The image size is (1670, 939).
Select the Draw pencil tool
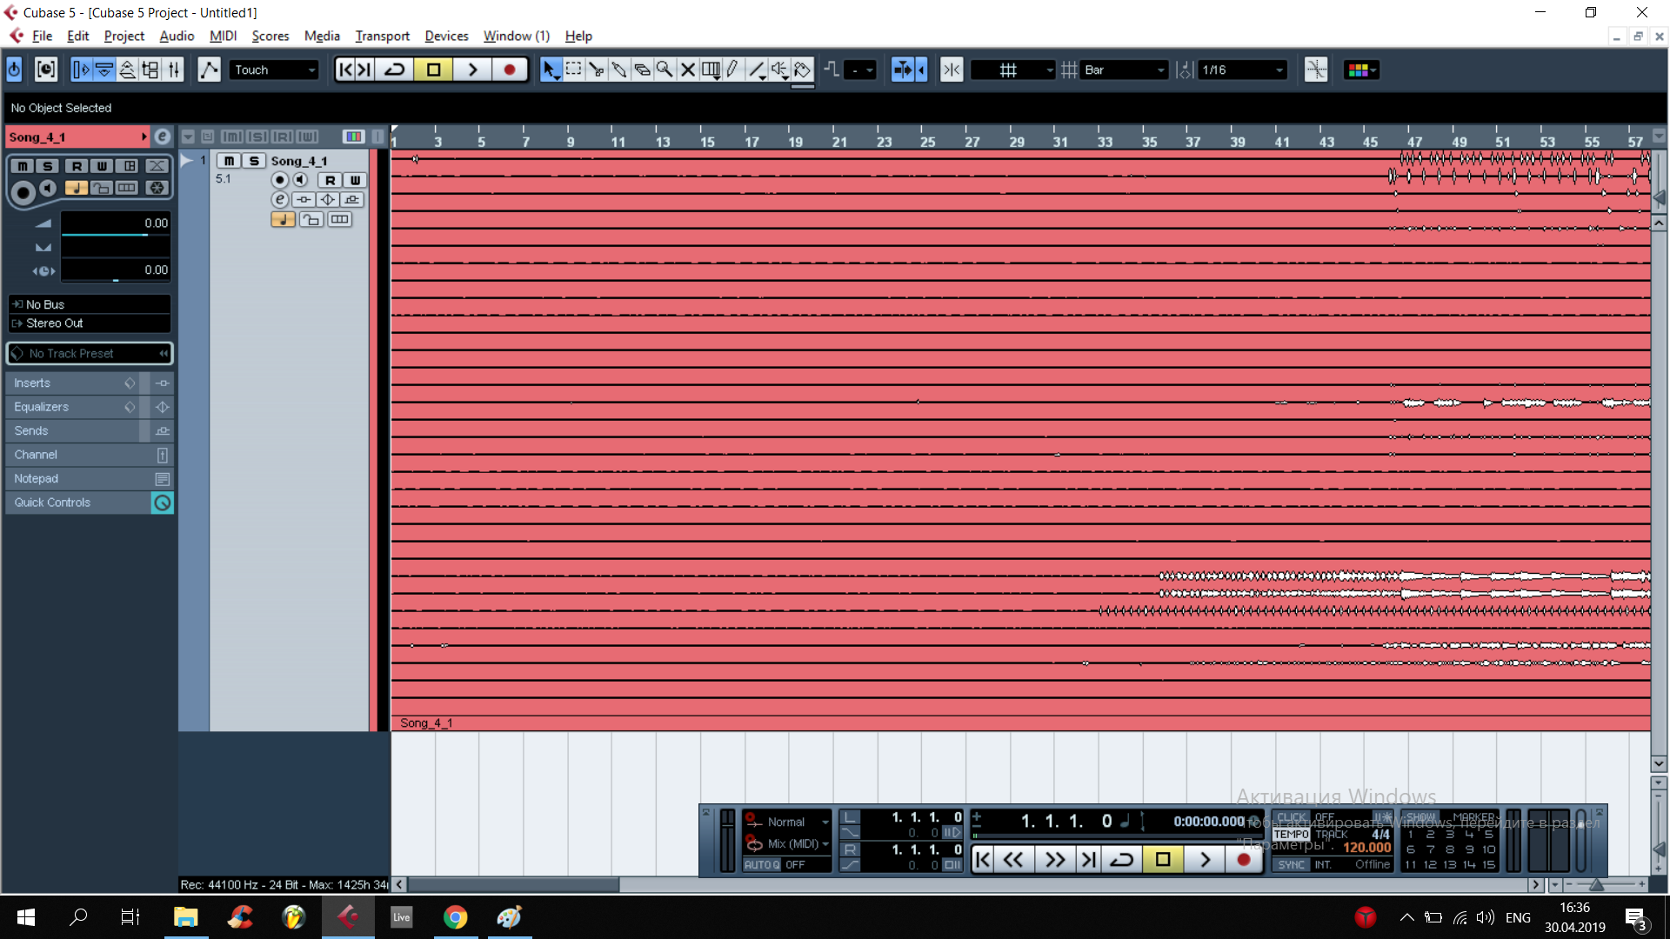(733, 70)
